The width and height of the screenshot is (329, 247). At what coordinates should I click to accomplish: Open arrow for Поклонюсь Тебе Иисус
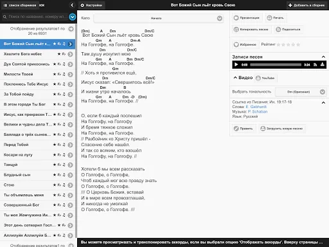coord(70,84)
